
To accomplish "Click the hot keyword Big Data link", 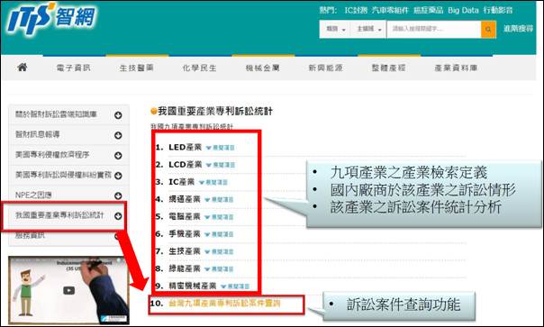I will coord(463,11).
